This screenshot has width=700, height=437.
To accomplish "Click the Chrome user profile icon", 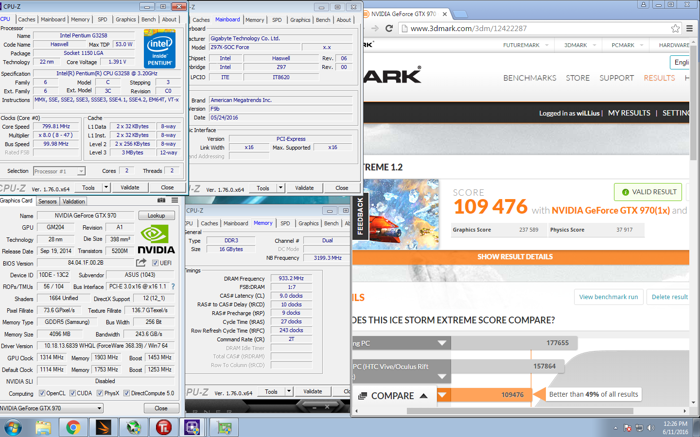I will [644, 4].
